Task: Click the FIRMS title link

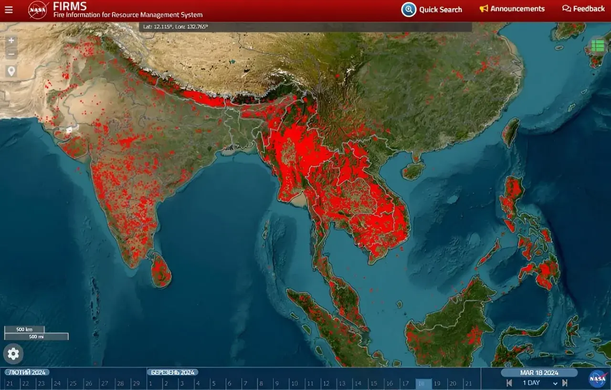Action: coord(70,6)
